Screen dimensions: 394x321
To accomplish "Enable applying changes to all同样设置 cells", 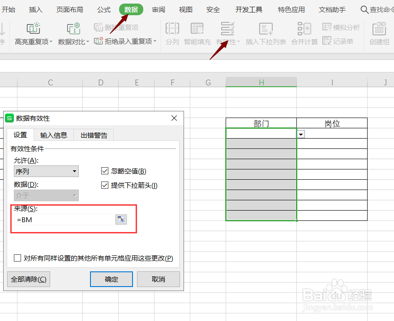I will (17, 258).
